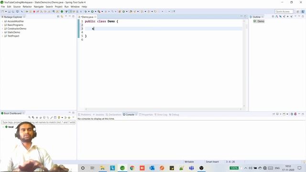
Task: Switch to the Declaration tab
Action: (113, 115)
